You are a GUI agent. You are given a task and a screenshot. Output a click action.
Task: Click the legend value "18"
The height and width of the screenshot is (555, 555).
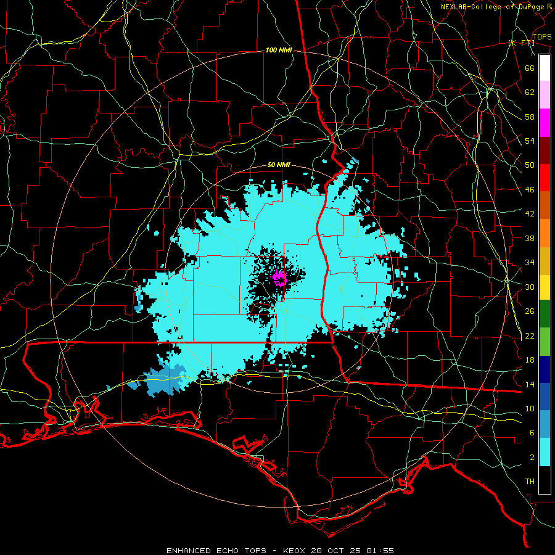530,360
